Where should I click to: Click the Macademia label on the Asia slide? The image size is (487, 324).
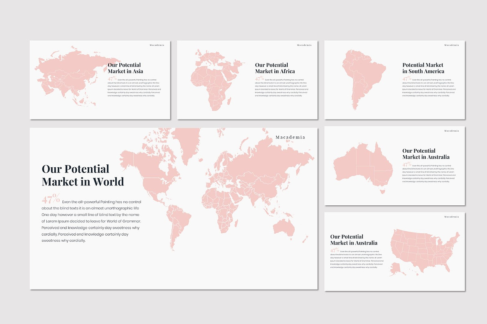click(x=157, y=45)
